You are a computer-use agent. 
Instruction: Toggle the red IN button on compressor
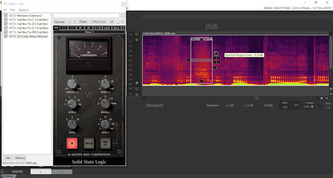click(x=72, y=143)
